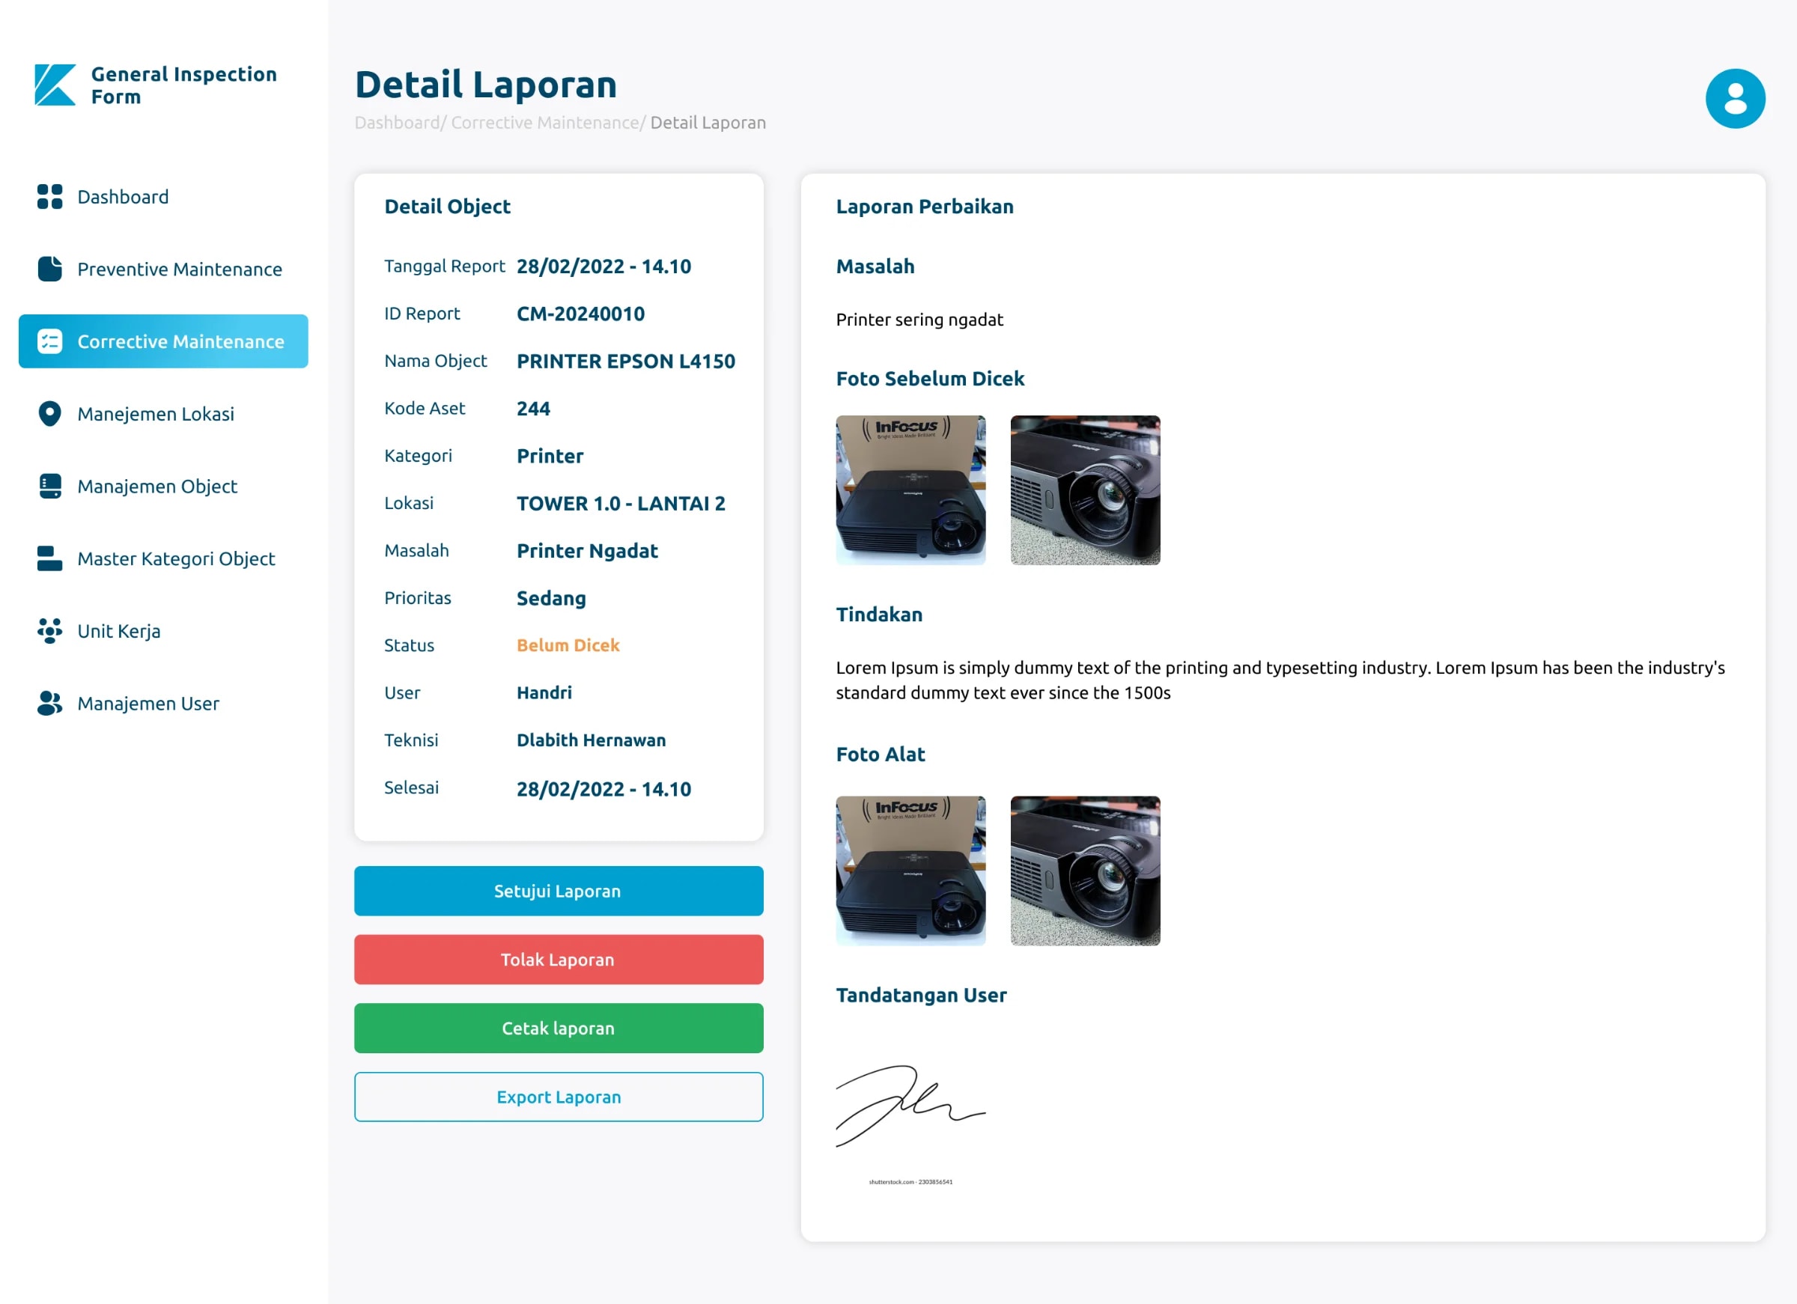Screen dimensions: 1797x1304
Task: Click the Tandatangan User section heading
Action: (x=922, y=996)
